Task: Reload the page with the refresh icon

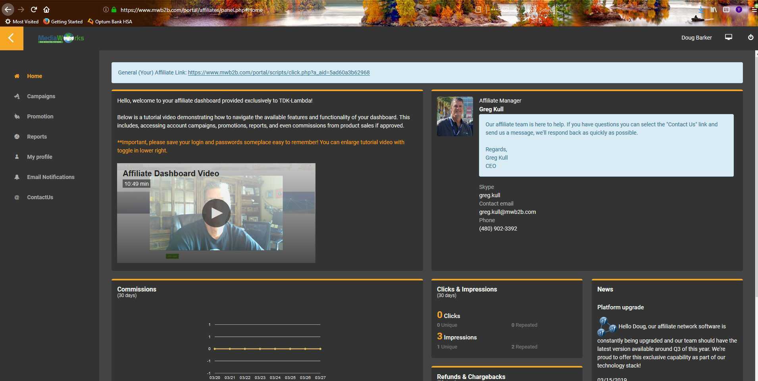Action: (34, 10)
